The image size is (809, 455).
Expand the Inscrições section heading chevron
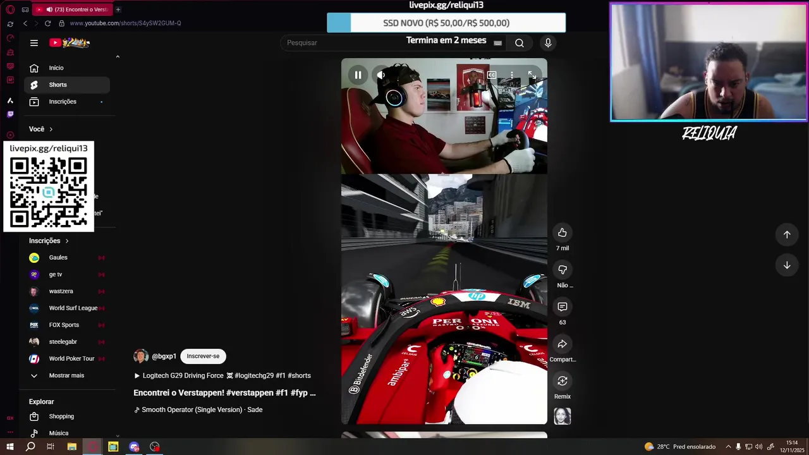click(x=67, y=241)
